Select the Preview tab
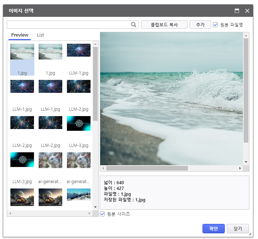The height and width of the screenshot is (239, 258). [20, 35]
